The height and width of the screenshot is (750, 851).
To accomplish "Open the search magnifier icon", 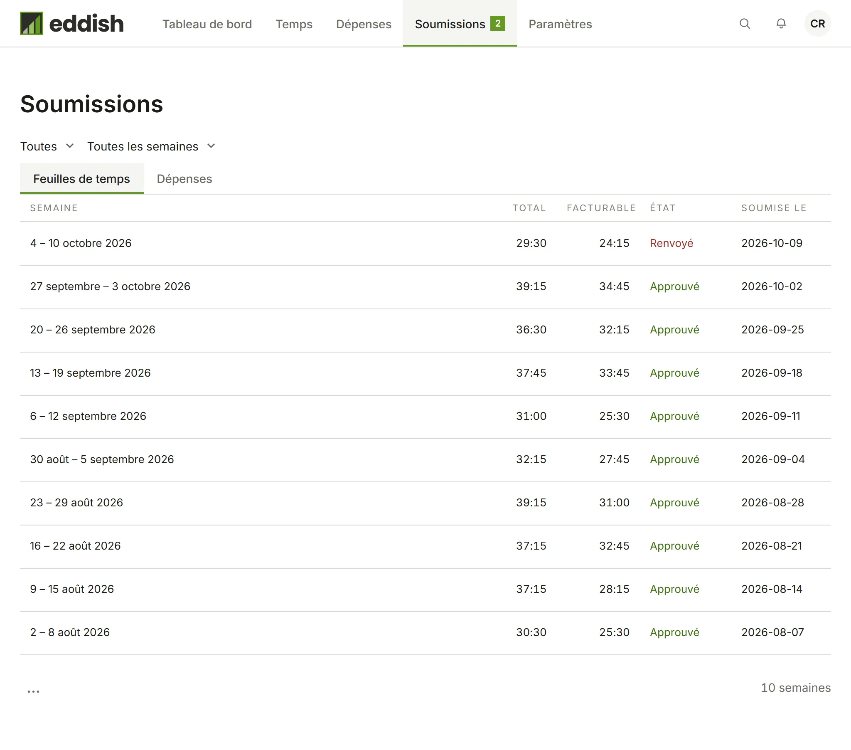I will tap(745, 24).
